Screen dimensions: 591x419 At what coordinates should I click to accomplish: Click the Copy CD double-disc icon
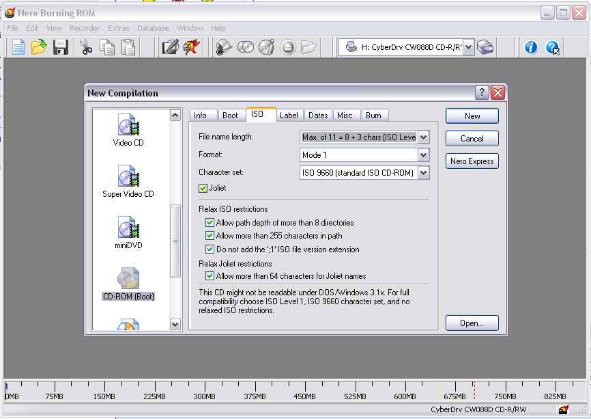point(246,47)
